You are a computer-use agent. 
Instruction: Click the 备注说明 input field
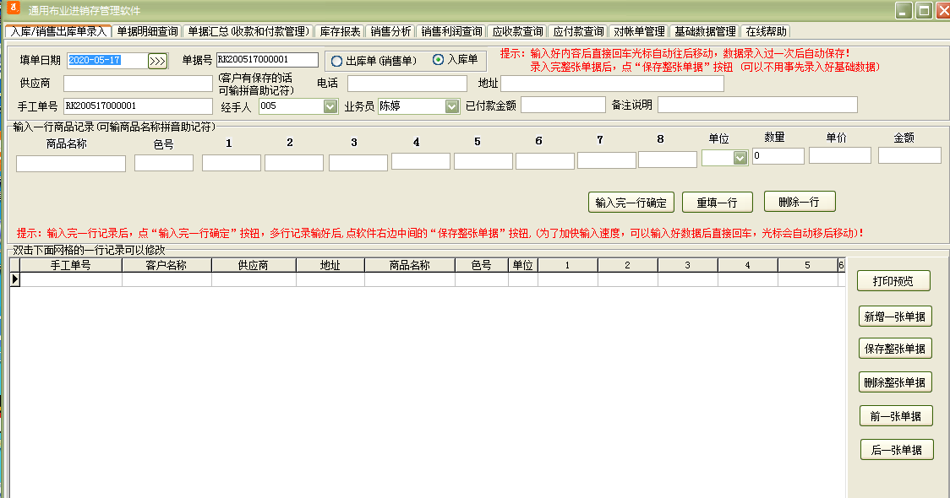(757, 105)
